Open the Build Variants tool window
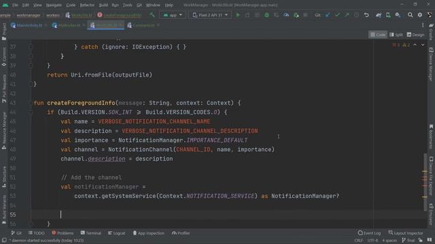This screenshot has height=244, width=435. tap(4, 209)
